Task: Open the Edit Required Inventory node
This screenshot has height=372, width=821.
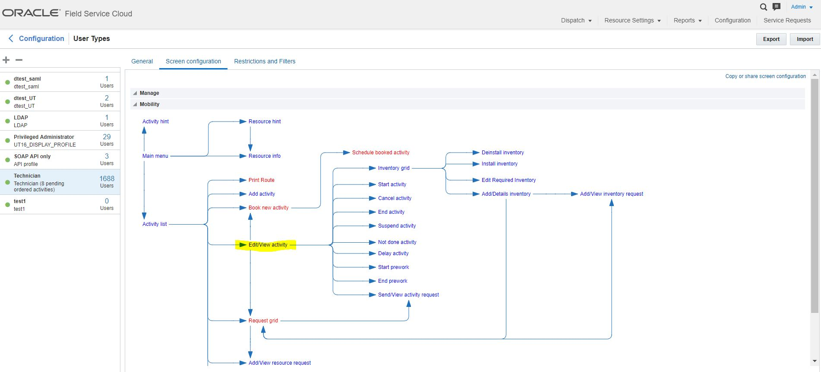Action: coord(508,180)
